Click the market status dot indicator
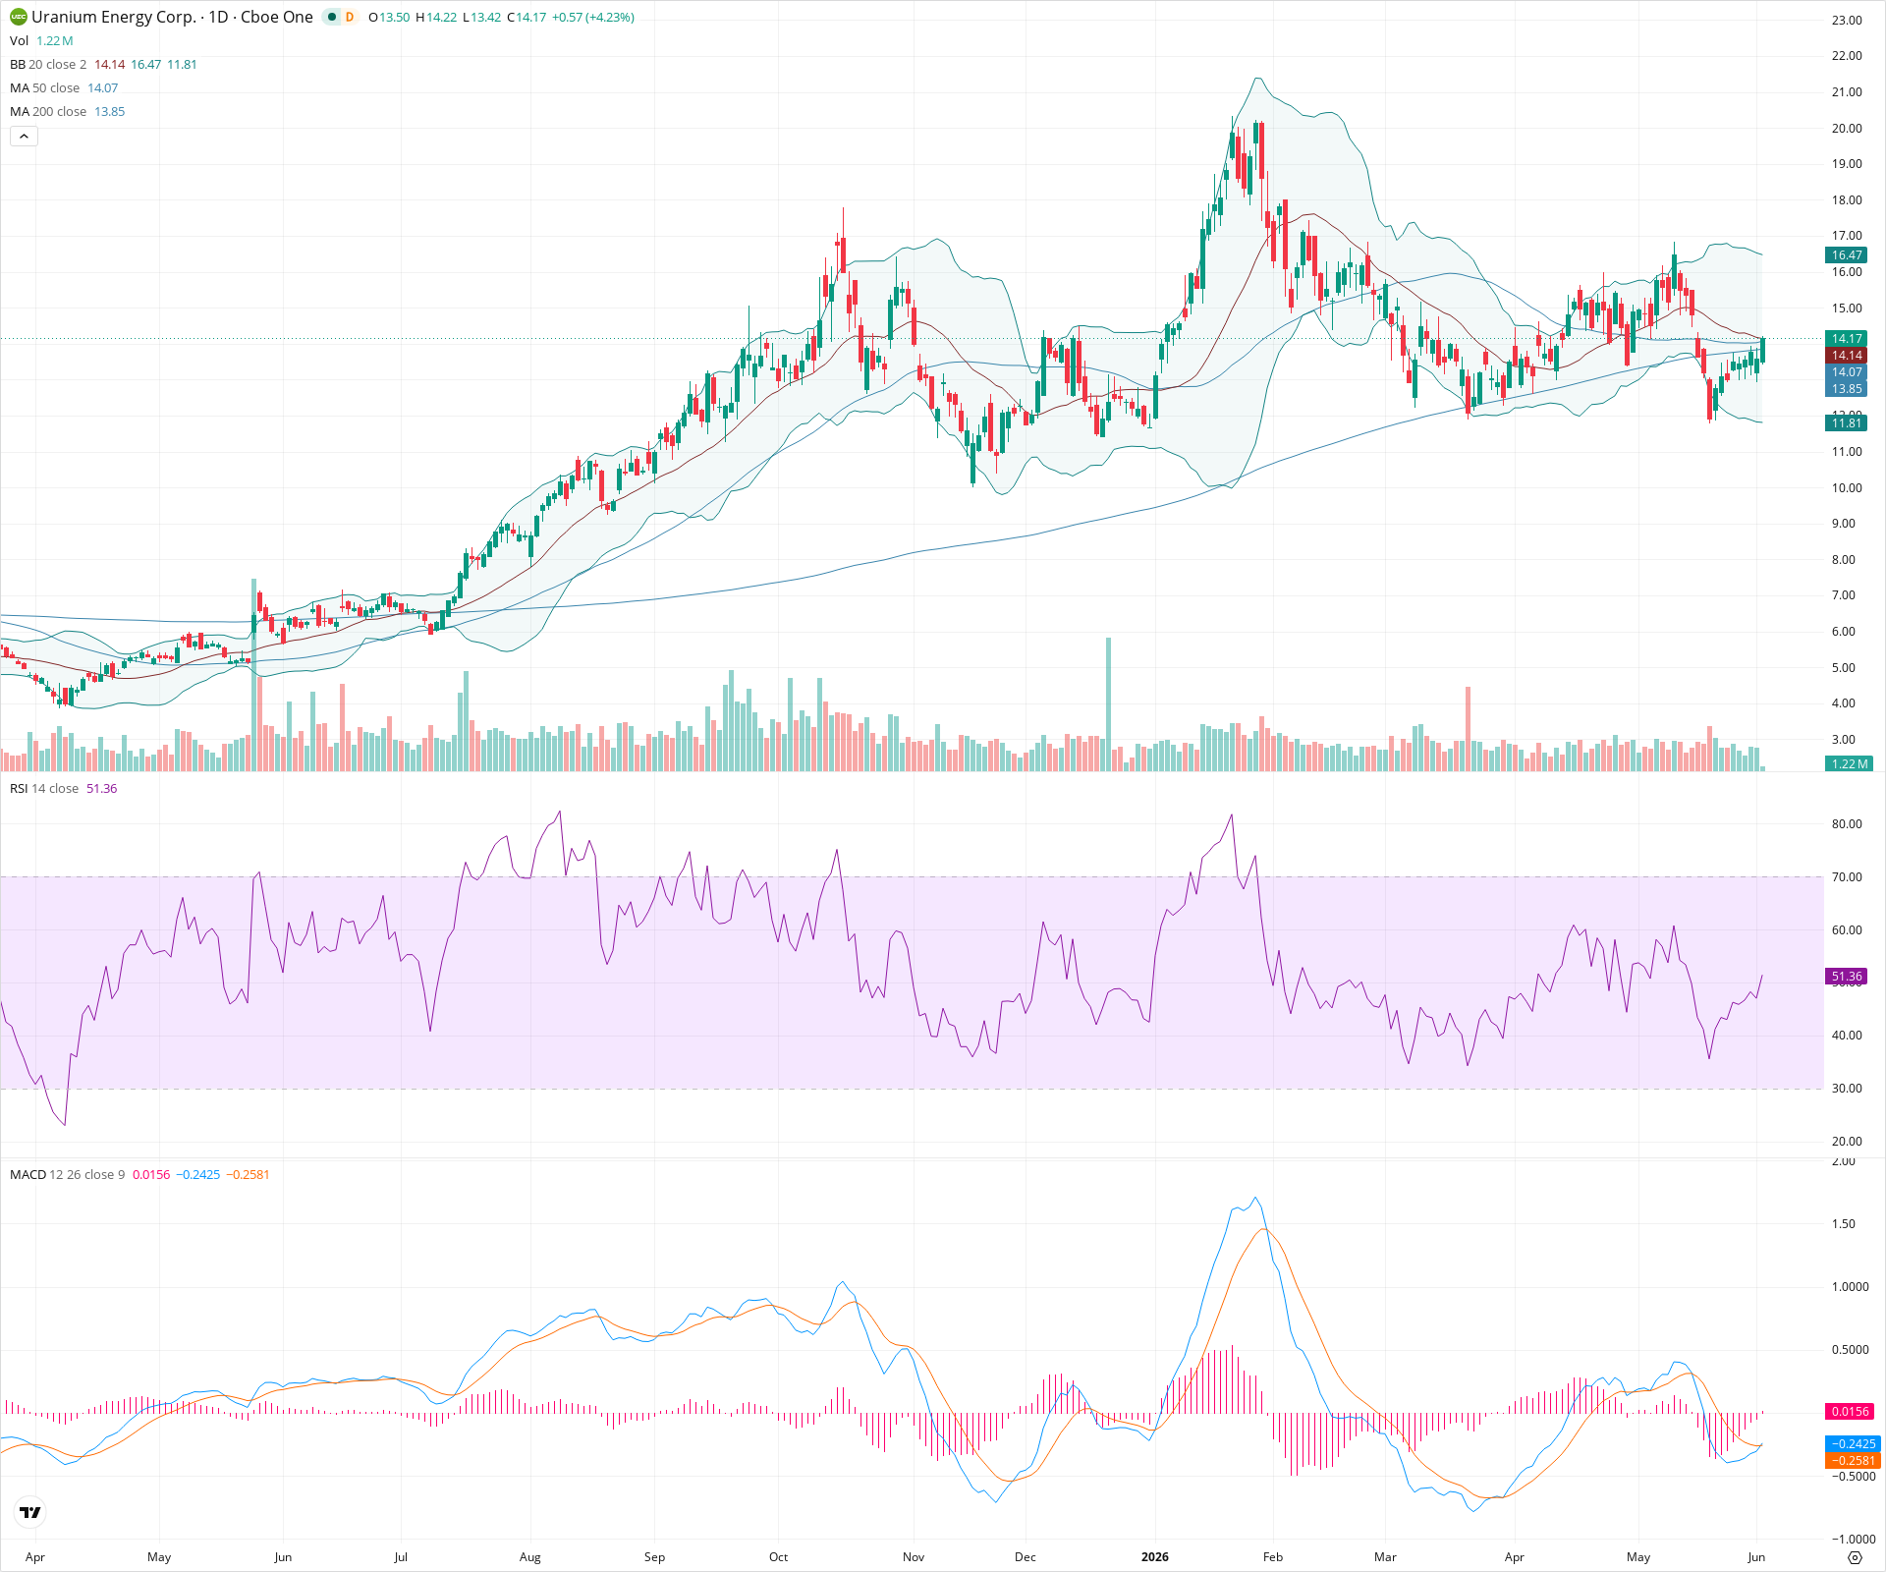 332,17
